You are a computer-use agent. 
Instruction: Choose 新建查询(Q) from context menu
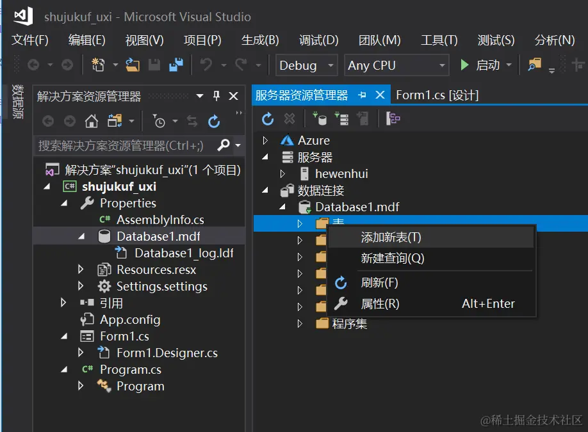431,258
